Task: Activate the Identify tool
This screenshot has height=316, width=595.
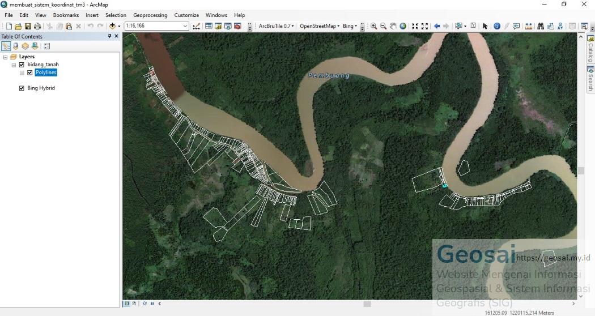Action: [497, 26]
